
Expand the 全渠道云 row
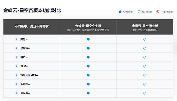[x=16, y=93]
